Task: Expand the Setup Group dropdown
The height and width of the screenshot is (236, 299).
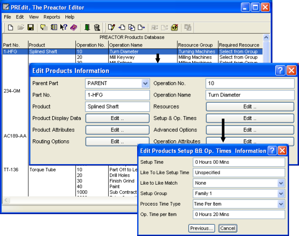Action: click(281, 194)
